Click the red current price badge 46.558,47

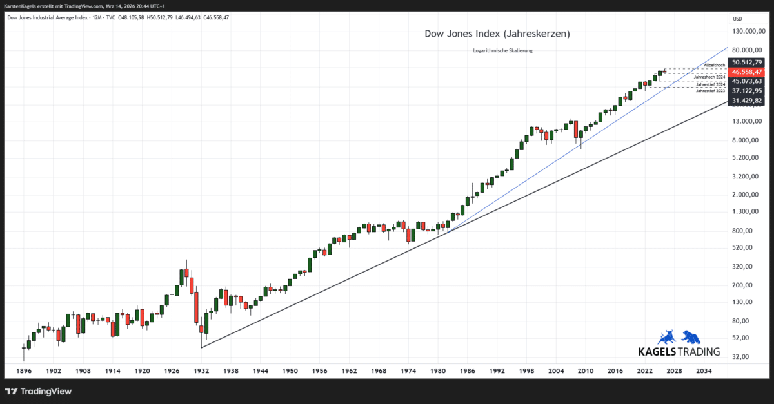click(x=747, y=72)
